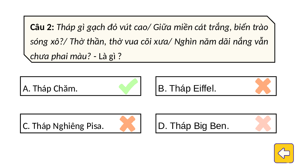Click the faded pink X beside Big Ben
Viewport: 299px width, 168px height.
[263, 124]
